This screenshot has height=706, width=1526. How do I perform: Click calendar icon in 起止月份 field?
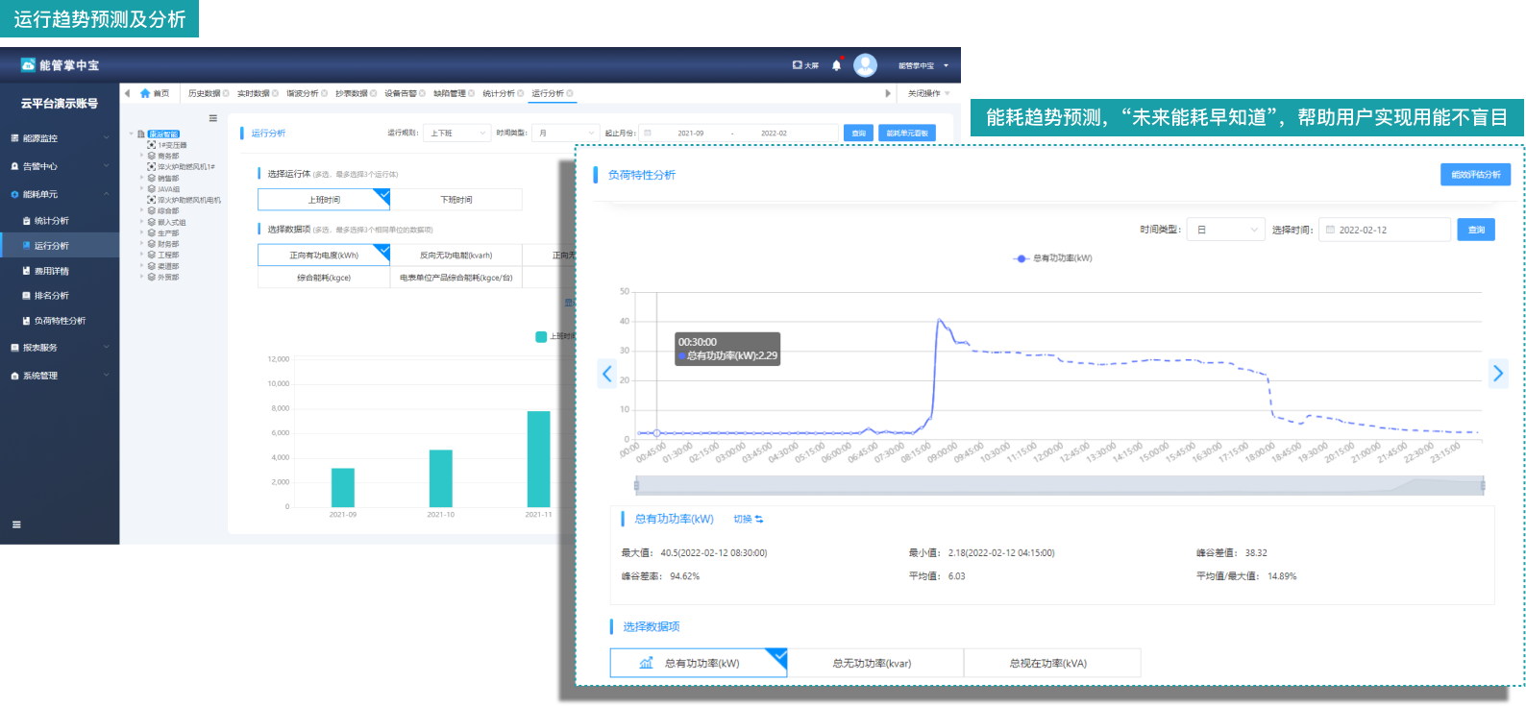coord(648,134)
